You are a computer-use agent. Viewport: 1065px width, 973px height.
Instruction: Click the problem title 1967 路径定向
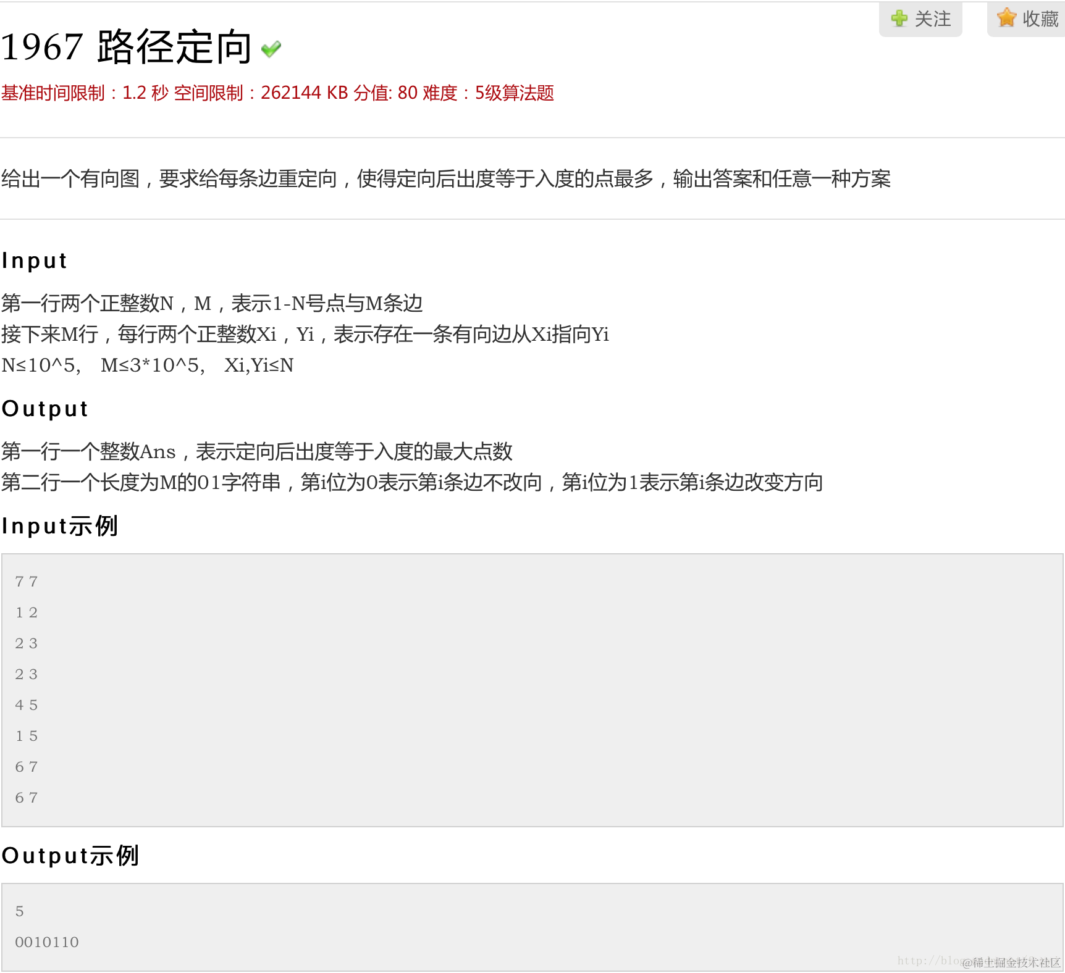pos(126,47)
